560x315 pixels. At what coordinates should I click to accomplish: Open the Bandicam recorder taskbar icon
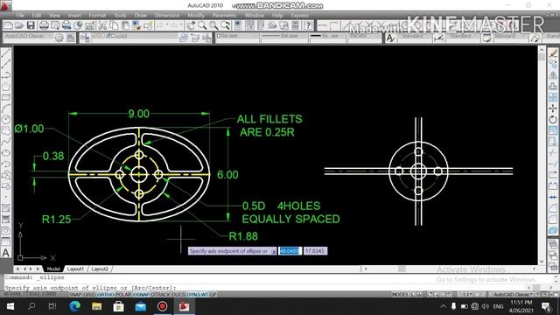[x=162, y=306]
